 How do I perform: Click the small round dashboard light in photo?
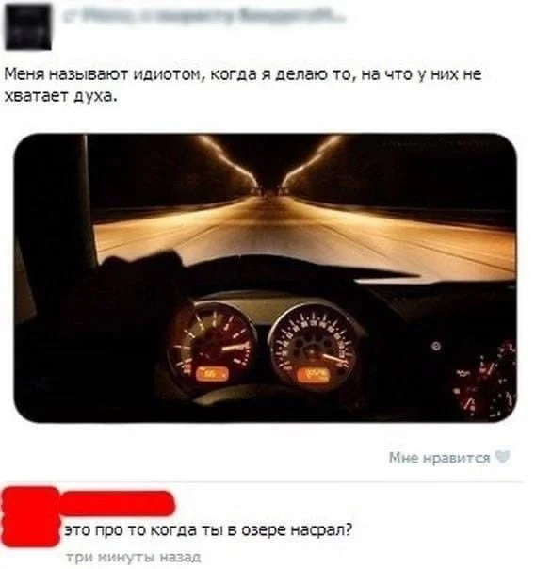click(436, 346)
